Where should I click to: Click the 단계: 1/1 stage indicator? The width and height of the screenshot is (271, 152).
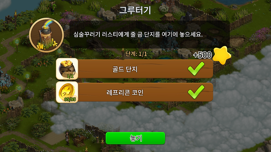click(136, 54)
